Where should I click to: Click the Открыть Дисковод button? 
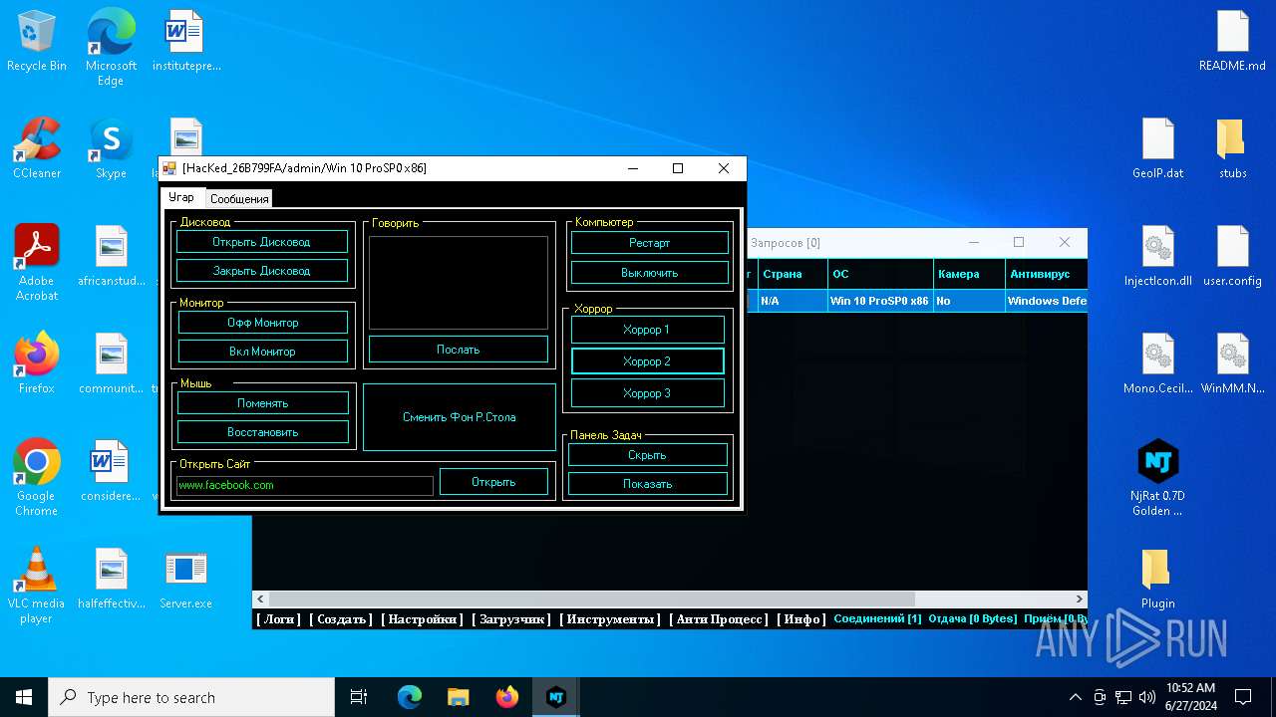pyautogui.click(x=262, y=242)
